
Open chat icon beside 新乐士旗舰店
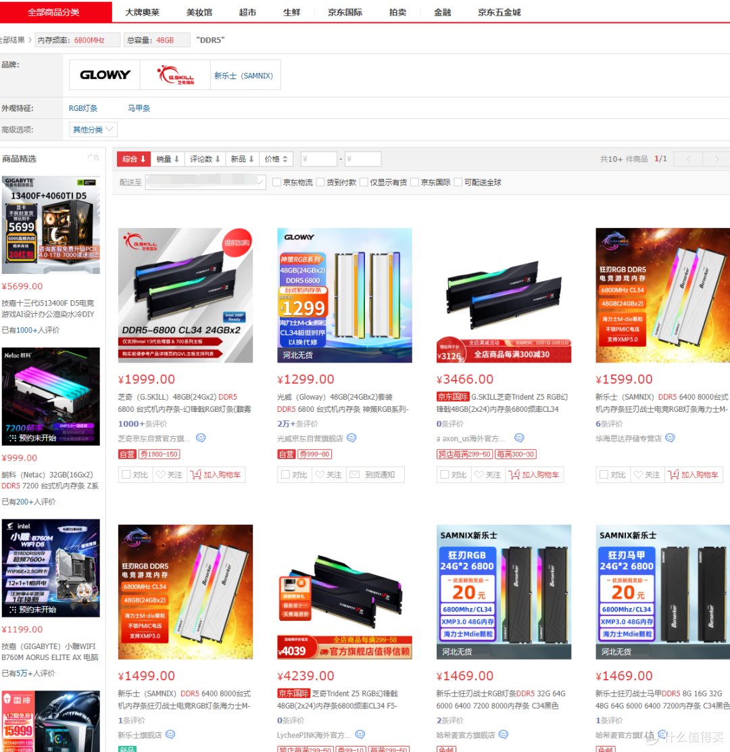(x=170, y=734)
